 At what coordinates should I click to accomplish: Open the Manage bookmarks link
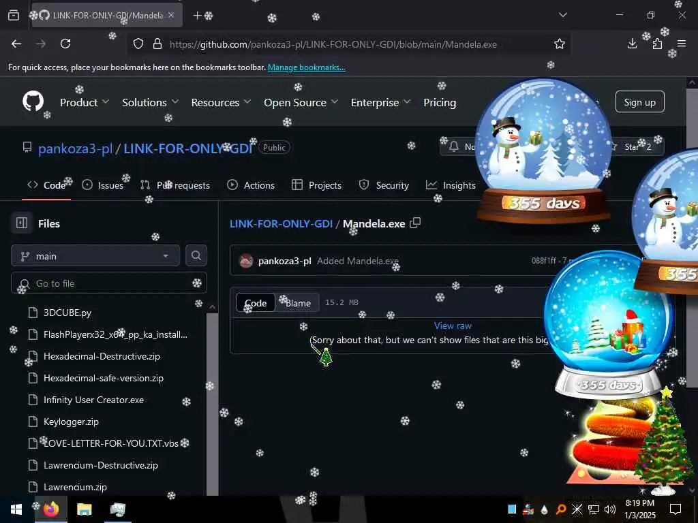(306, 67)
